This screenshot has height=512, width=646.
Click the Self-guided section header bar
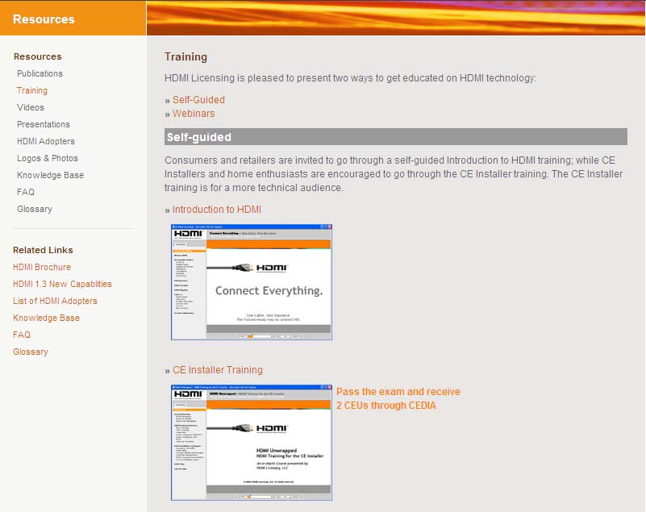pyautogui.click(x=395, y=137)
